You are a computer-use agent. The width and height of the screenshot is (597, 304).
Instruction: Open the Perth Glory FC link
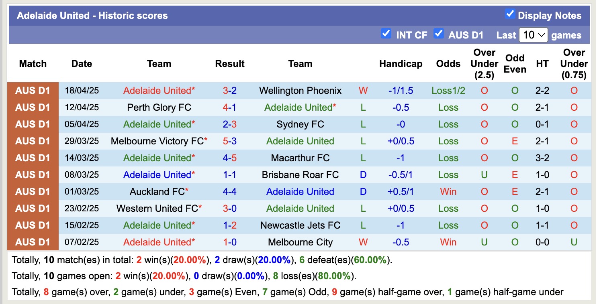159,107
